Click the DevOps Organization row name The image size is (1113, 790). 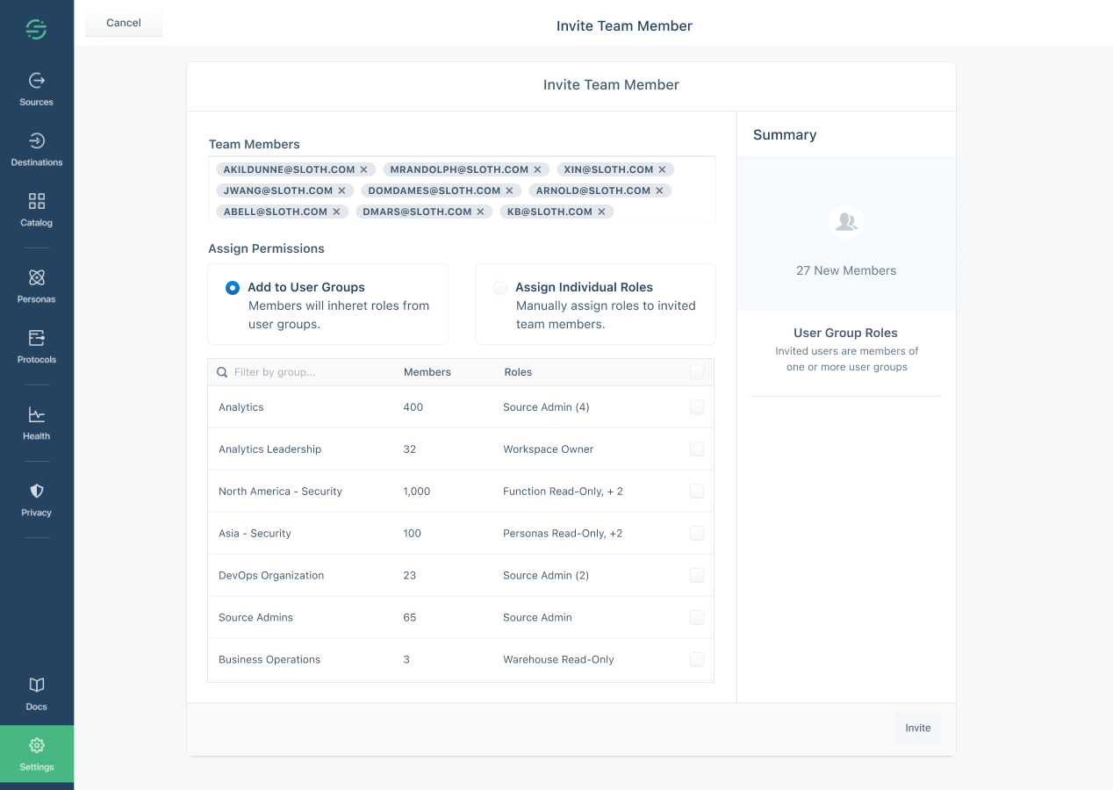point(271,576)
